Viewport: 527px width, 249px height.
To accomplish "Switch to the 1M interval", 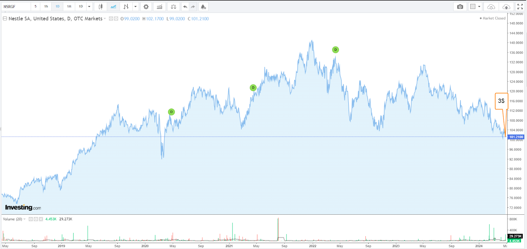I will [x=69, y=7].
